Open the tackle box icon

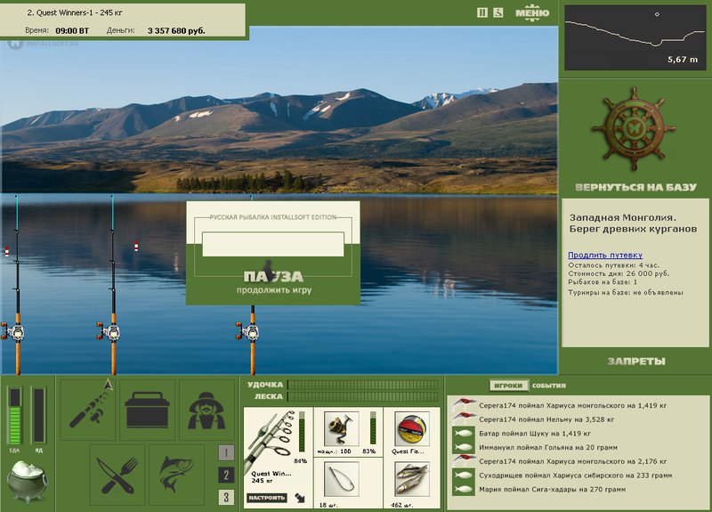click(x=147, y=410)
